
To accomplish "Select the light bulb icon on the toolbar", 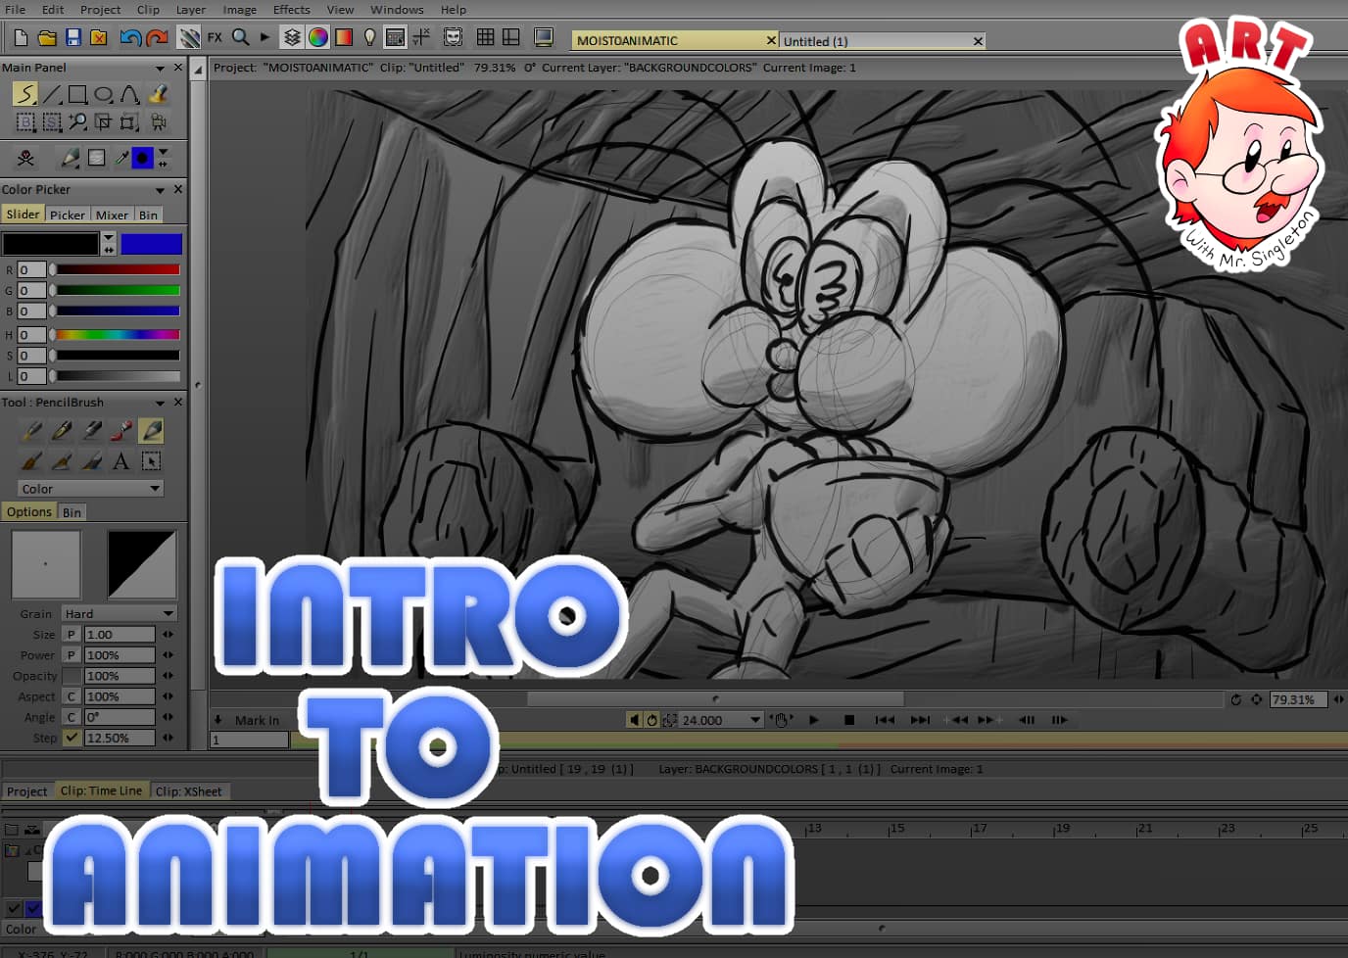I will (x=368, y=36).
